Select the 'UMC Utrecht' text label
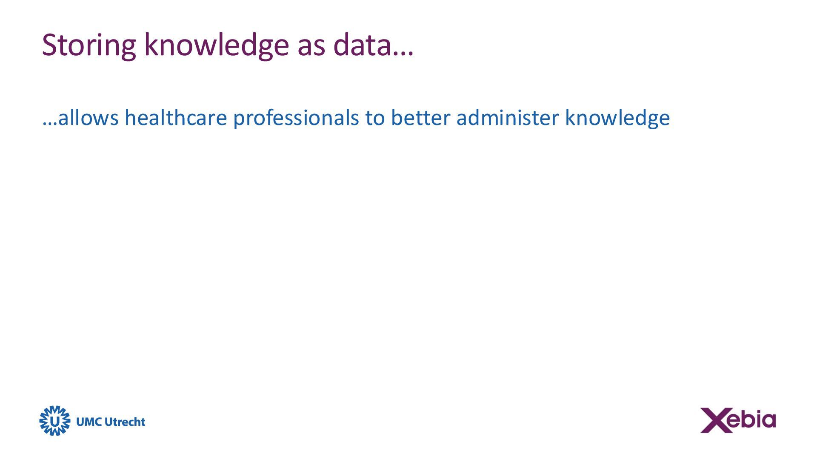The image size is (817, 459). click(111, 422)
